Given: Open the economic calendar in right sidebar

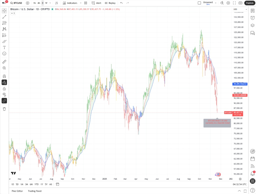Looking at the screenshot, I should [x=252, y=159].
